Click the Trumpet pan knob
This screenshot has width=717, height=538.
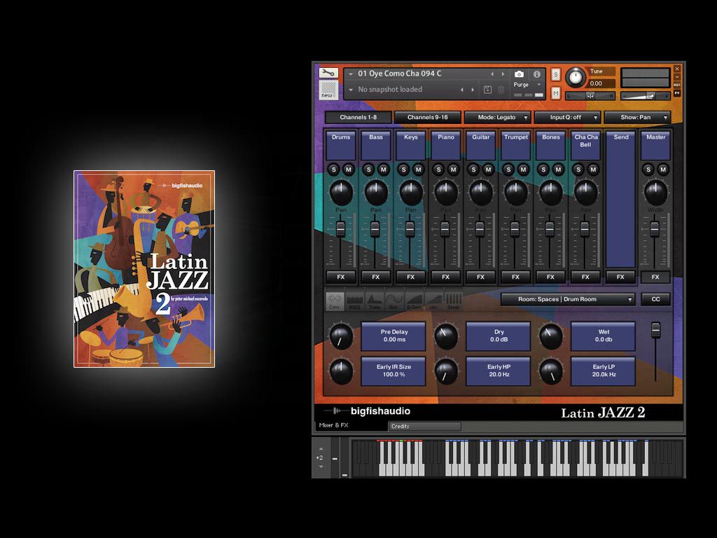pos(516,193)
